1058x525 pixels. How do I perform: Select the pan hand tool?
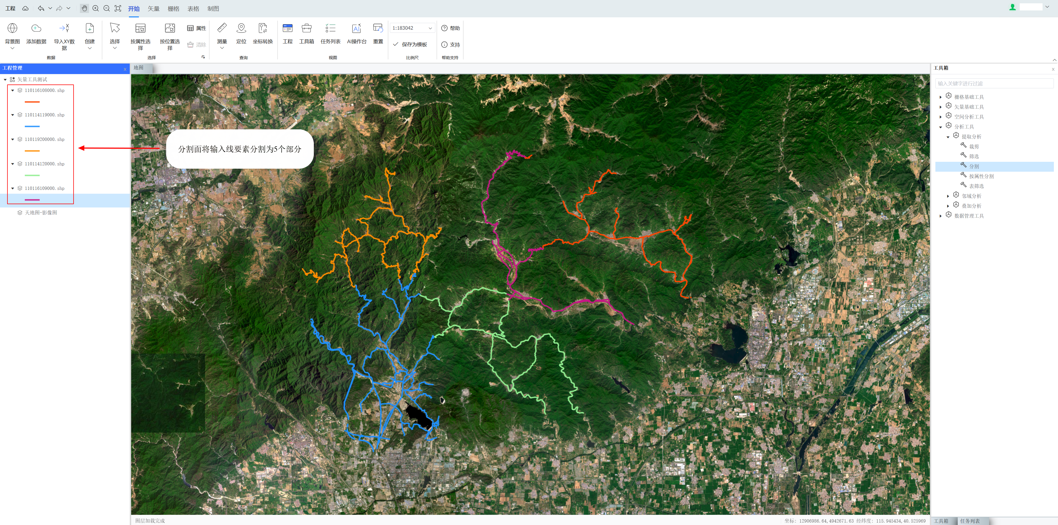tap(84, 8)
